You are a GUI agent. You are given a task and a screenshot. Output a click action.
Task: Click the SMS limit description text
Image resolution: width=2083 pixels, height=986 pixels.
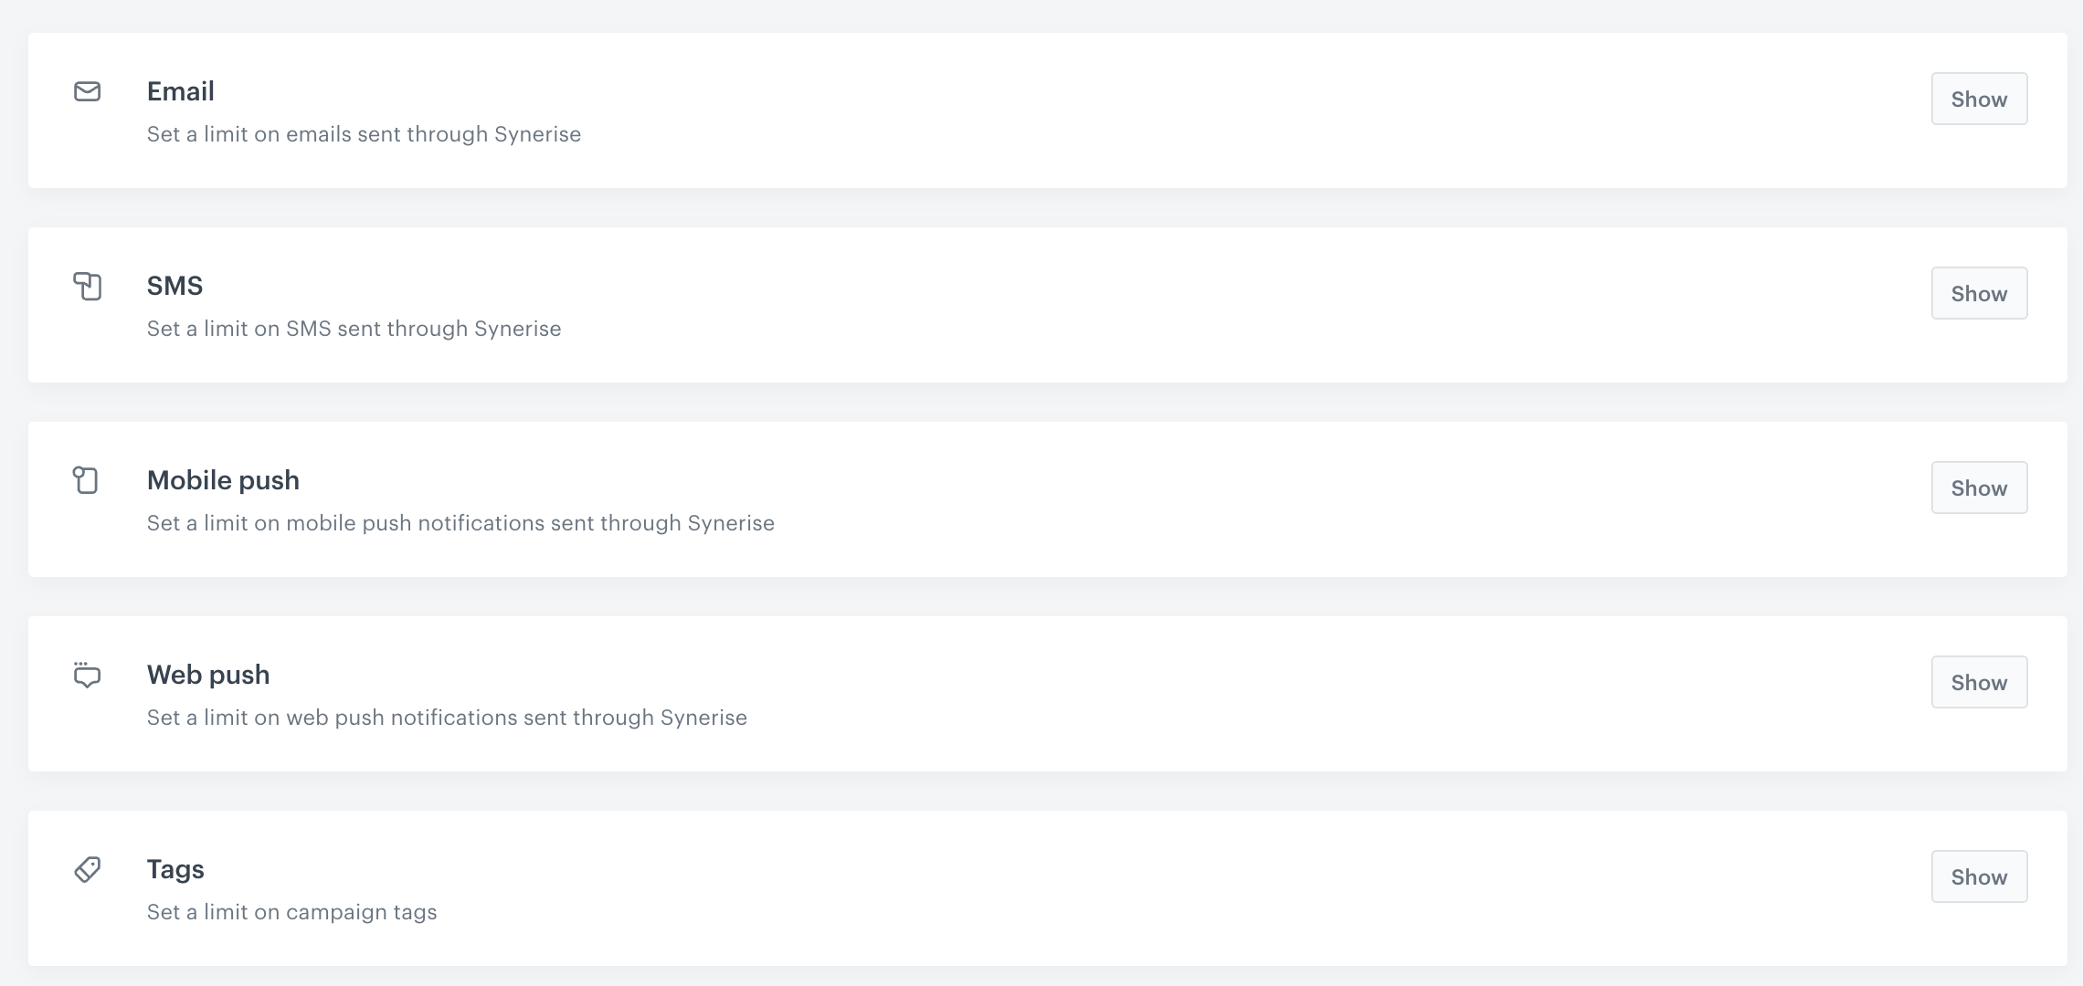click(354, 329)
